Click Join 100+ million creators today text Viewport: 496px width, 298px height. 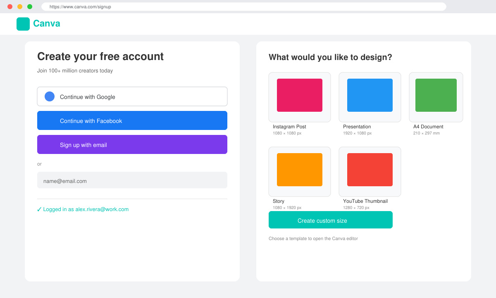point(75,71)
